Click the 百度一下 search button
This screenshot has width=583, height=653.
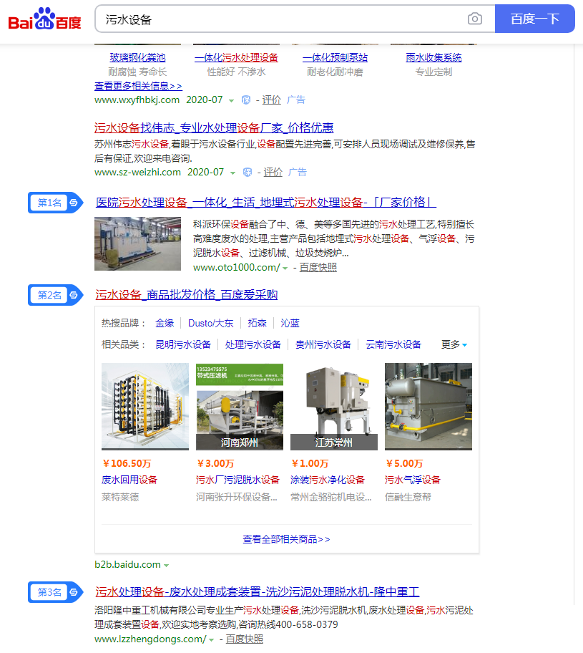coord(535,19)
